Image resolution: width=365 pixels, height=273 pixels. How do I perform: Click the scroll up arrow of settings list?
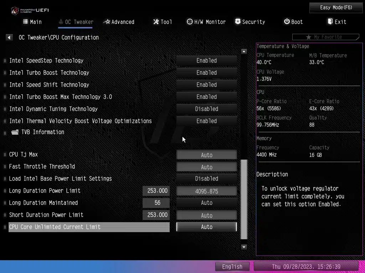244,51
